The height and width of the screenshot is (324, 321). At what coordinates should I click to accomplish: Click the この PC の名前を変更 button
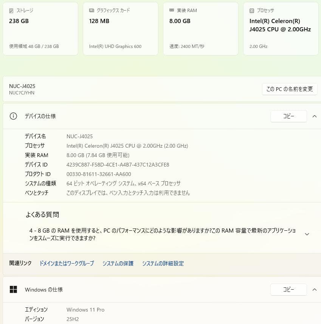(x=290, y=89)
